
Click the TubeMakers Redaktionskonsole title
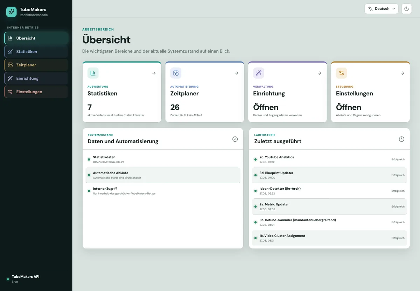(x=34, y=12)
